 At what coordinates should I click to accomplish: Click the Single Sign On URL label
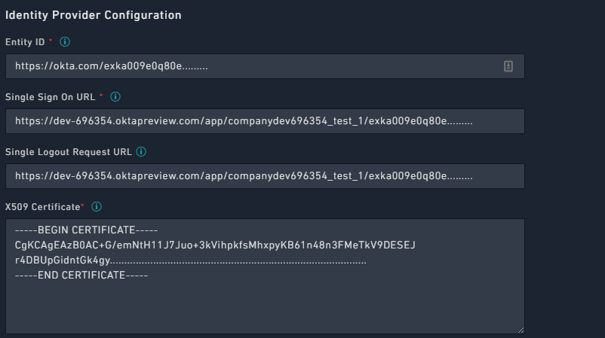[50, 97]
